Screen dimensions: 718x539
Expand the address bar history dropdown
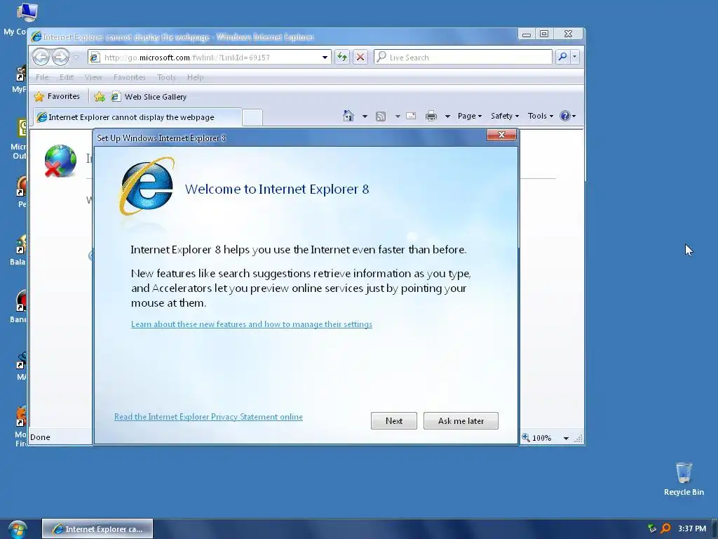pyautogui.click(x=325, y=58)
